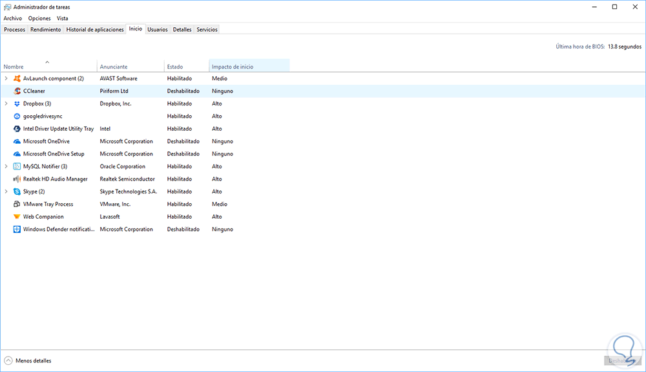The height and width of the screenshot is (372, 646).
Task: Click the Windows Defender notification icon
Action: pyautogui.click(x=17, y=229)
